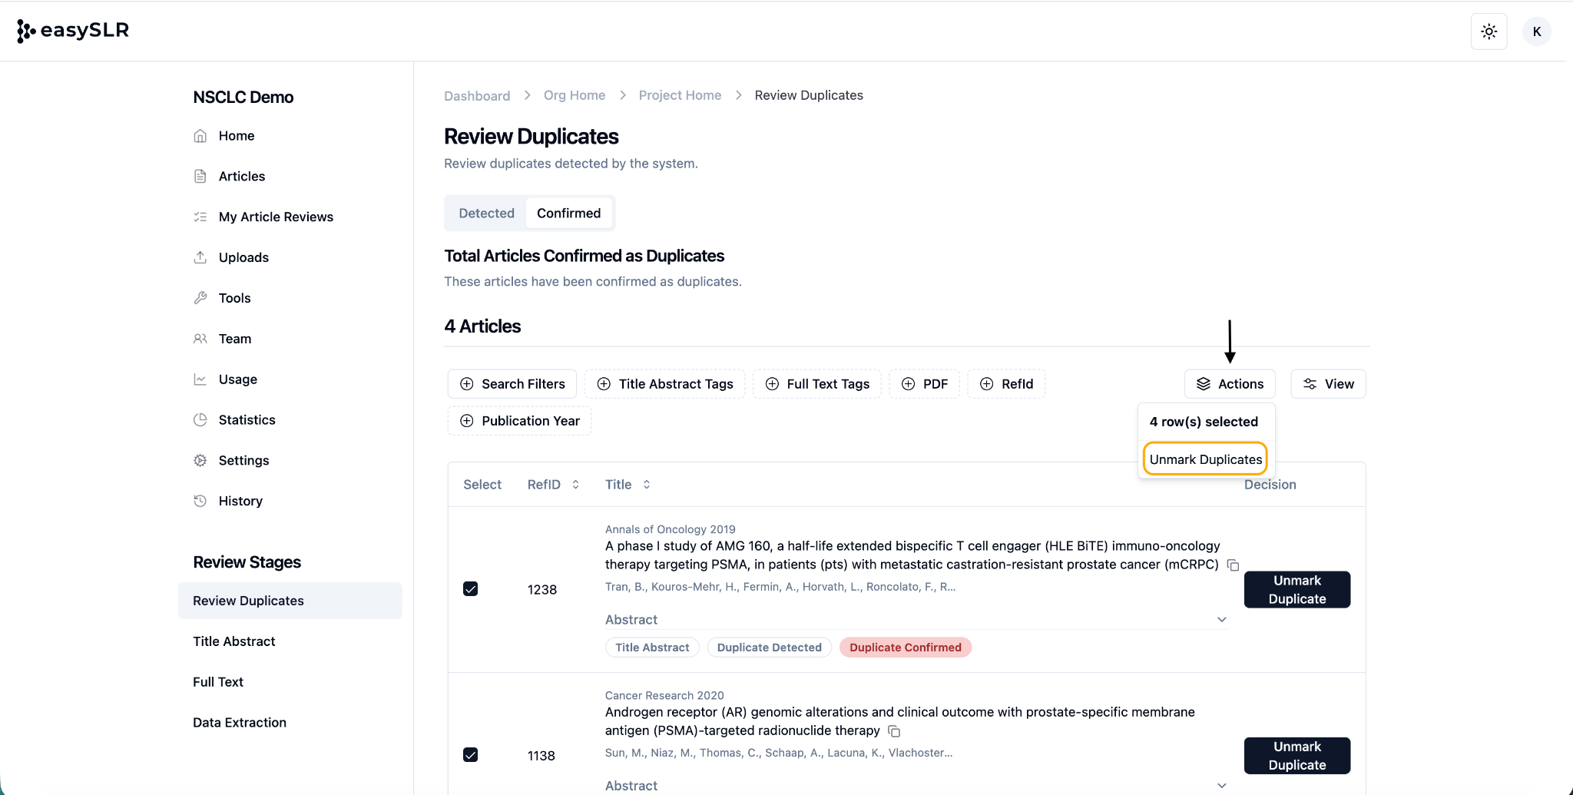Click the easySLR logo icon

pos(26,31)
